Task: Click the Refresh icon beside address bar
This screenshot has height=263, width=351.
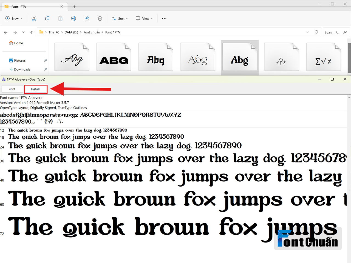Action: pos(316,32)
